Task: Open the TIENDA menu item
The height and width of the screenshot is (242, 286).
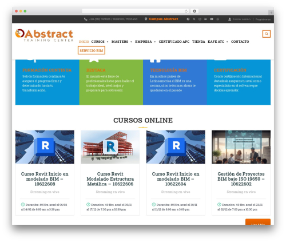Action: coord(198,42)
